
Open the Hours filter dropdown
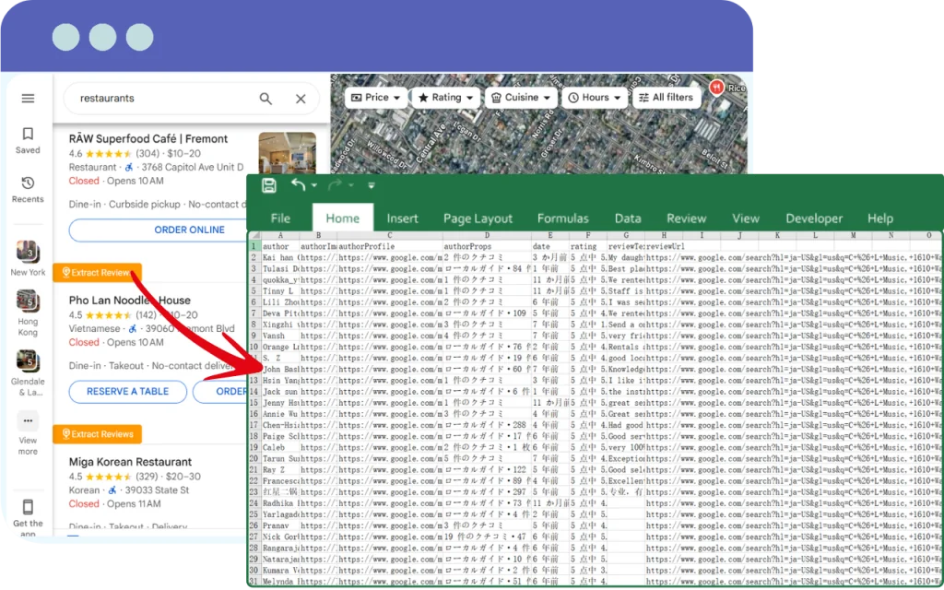pos(595,98)
